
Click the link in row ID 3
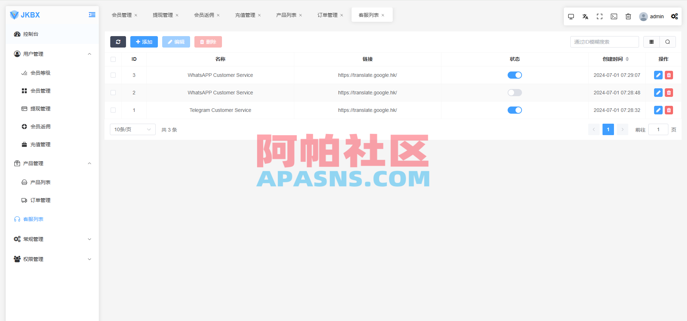tap(368, 75)
